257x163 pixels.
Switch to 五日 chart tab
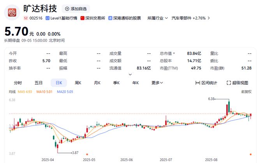point(39,83)
